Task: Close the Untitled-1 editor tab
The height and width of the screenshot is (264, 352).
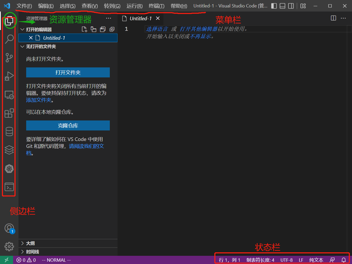Action: click(x=158, y=18)
